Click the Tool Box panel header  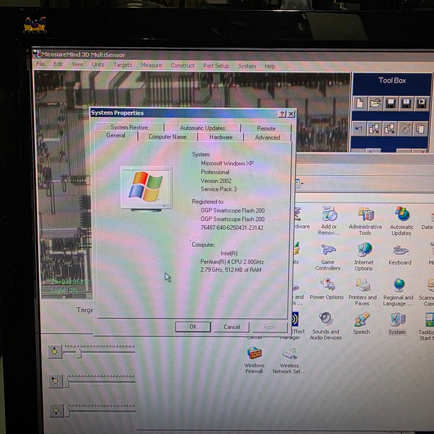[x=392, y=80]
